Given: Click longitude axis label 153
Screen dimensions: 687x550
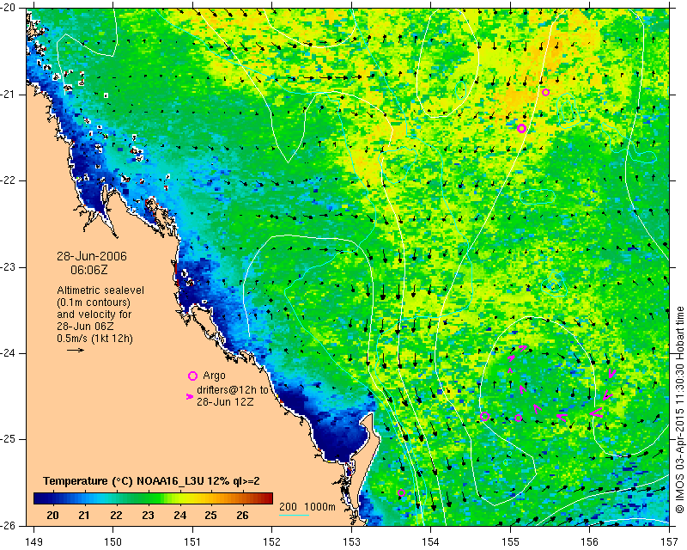Looking at the screenshot, I should point(351,542).
